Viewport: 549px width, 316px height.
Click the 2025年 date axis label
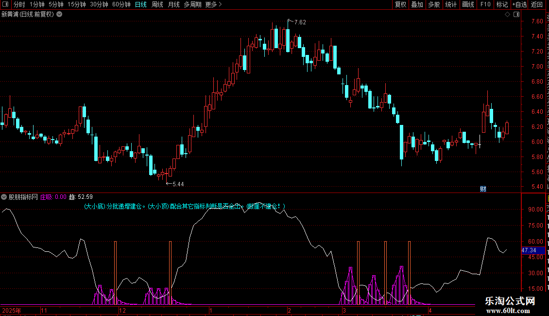pyautogui.click(x=12, y=310)
